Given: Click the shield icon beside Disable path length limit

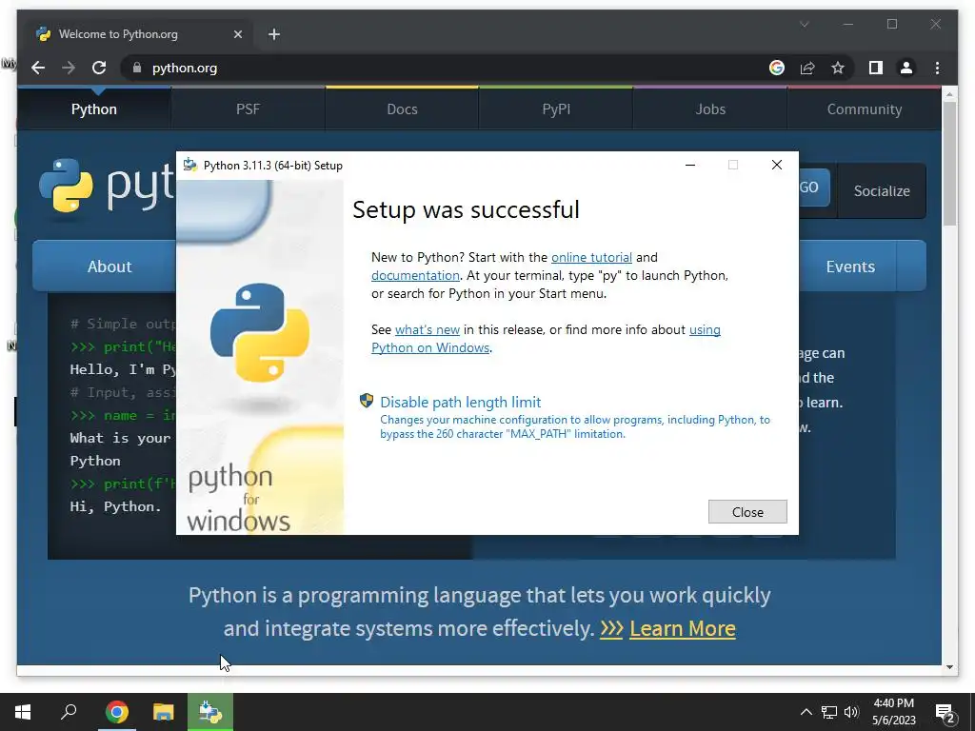Looking at the screenshot, I should 367,401.
